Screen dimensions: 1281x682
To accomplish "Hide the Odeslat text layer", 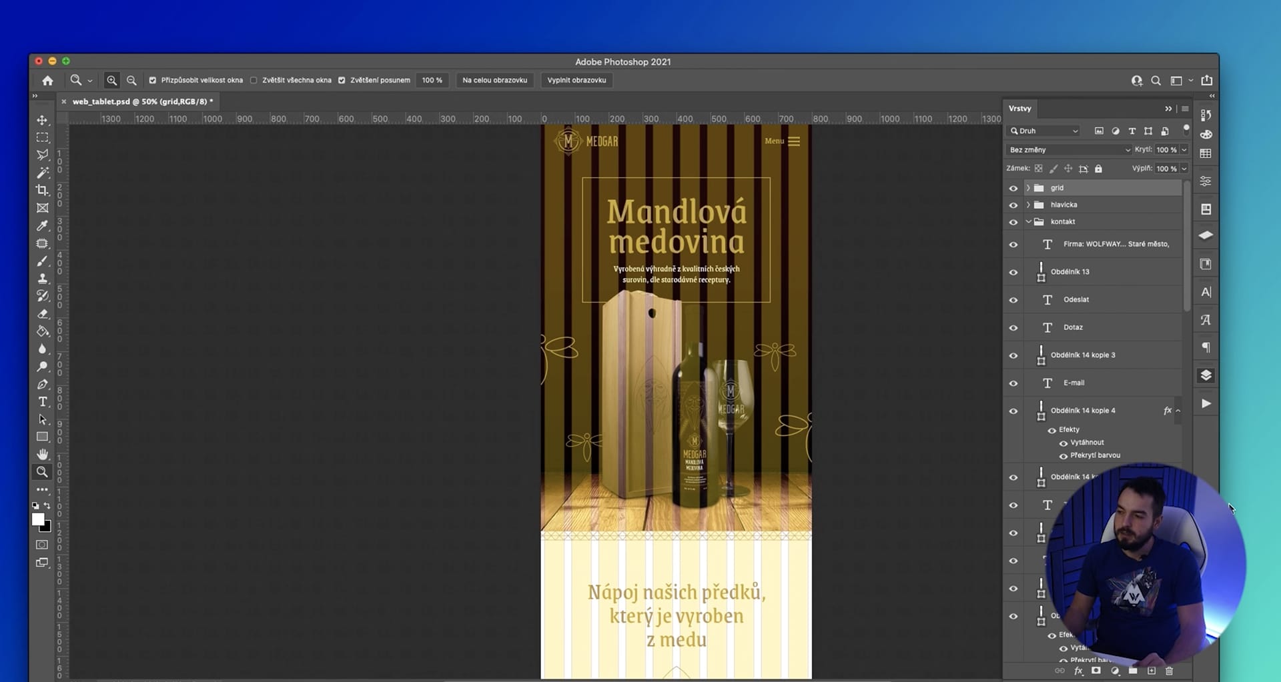I will [x=1013, y=300].
